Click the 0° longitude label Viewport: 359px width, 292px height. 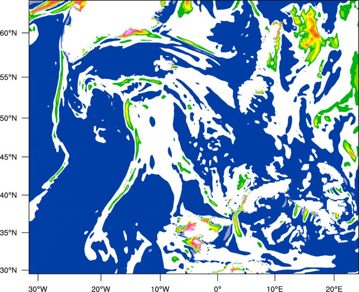coord(217,288)
